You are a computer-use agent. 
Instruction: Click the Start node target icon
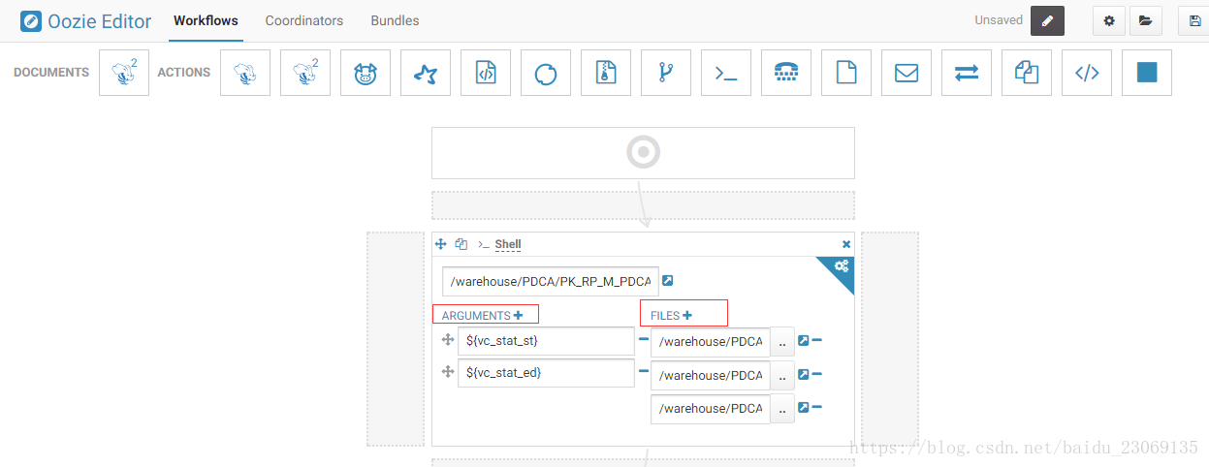(643, 152)
